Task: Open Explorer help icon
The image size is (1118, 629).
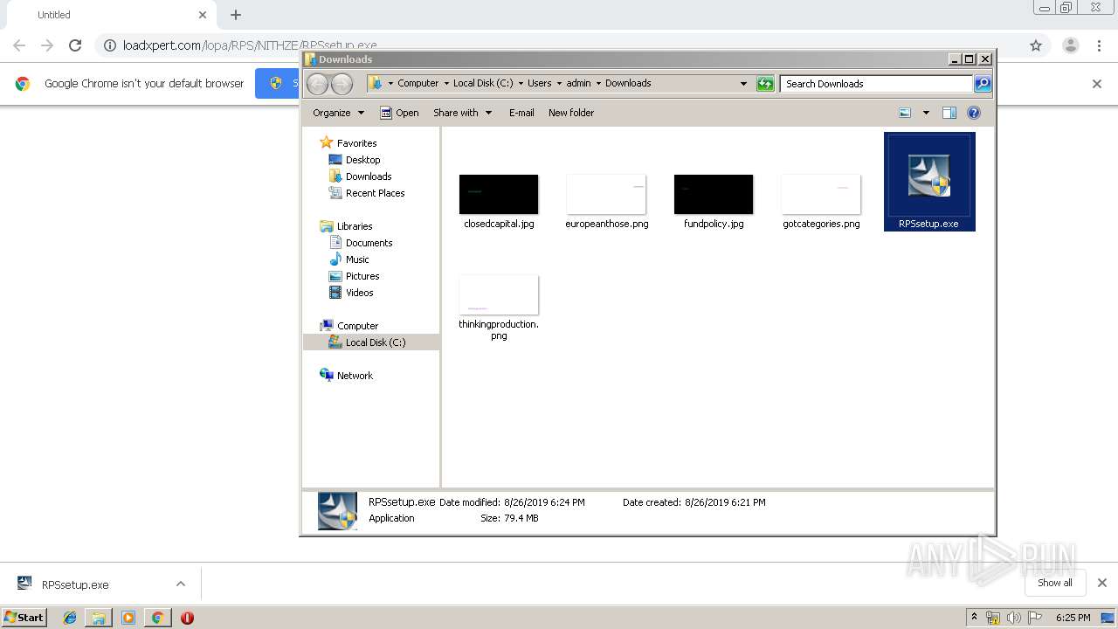Action: point(974,113)
